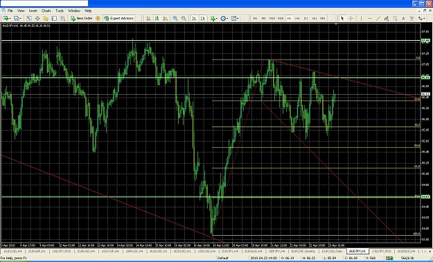Open the Strategy Tester magnifier icon
Viewport: 433px width, 262px height.
(x=62, y=18)
